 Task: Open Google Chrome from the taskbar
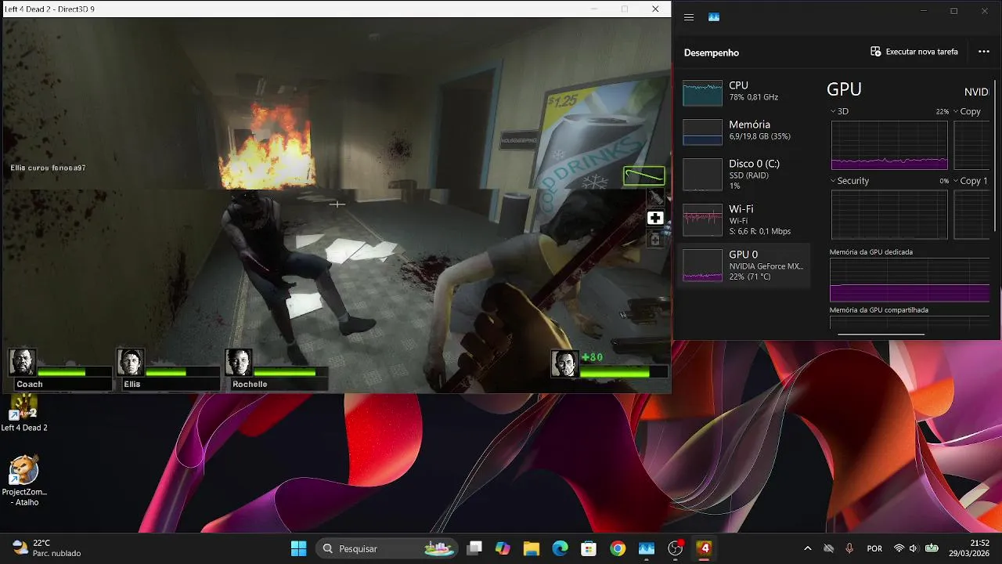(x=618, y=548)
